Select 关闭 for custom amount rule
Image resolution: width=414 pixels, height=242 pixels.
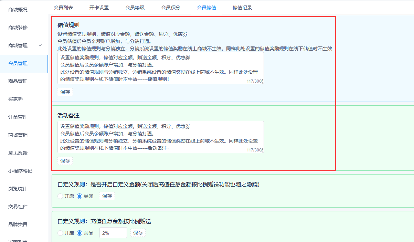pyautogui.click(x=80, y=196)
